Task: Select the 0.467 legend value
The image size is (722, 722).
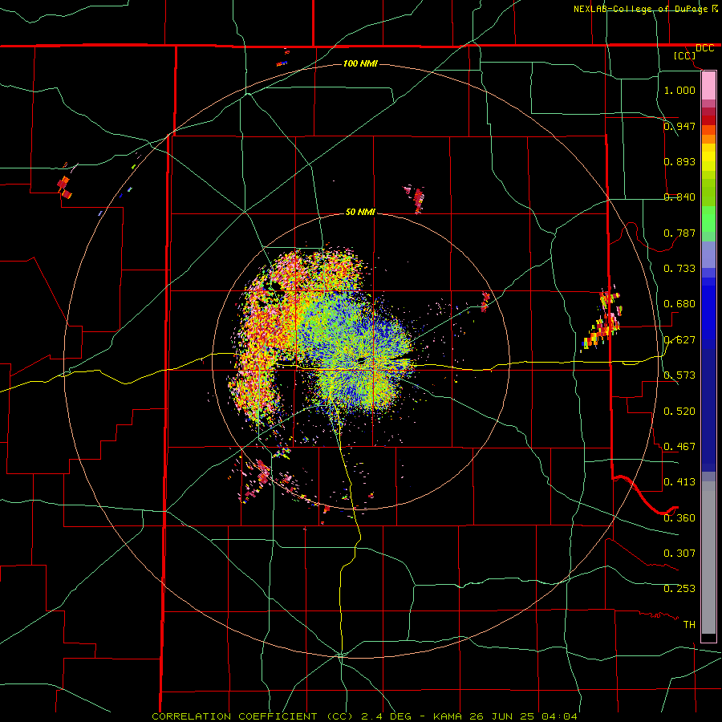Action: point(679,446)
